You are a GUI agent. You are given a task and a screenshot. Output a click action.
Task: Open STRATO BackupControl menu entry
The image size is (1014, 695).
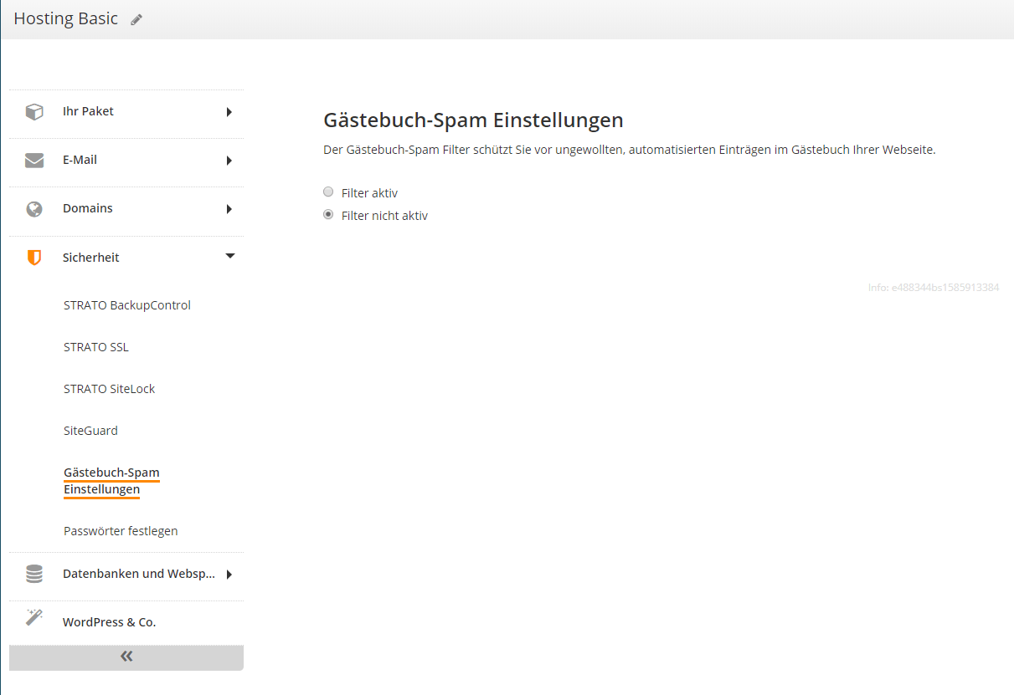point(127,305)
